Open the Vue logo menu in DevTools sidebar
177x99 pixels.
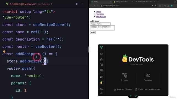101,48
